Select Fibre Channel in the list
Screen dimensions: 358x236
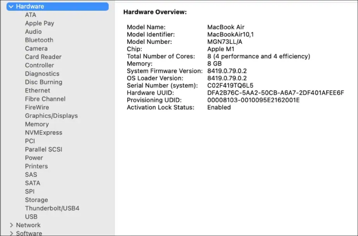[x=45, y=99]
